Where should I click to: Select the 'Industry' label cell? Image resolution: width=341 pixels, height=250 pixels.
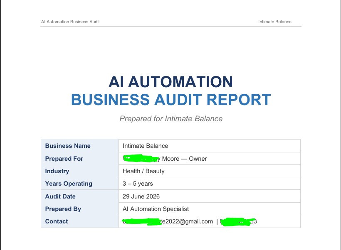click(80, 171)
